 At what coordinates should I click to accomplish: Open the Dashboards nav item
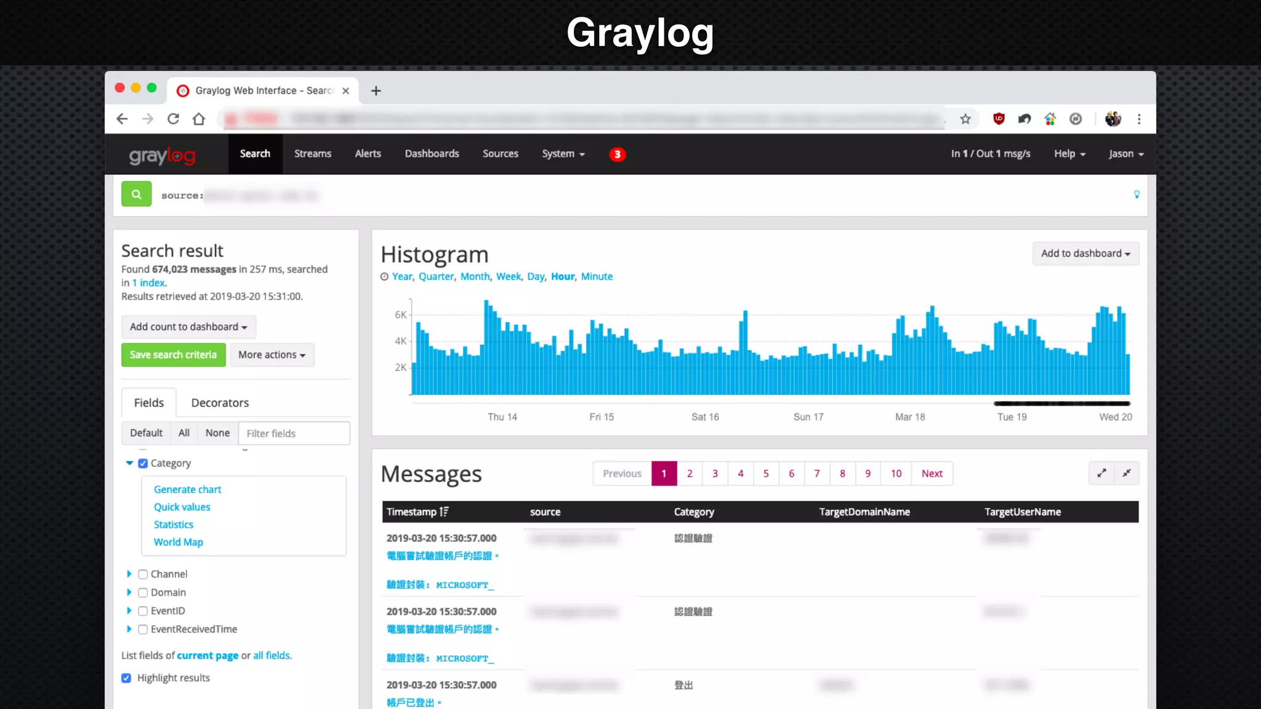tap(432, 154)
